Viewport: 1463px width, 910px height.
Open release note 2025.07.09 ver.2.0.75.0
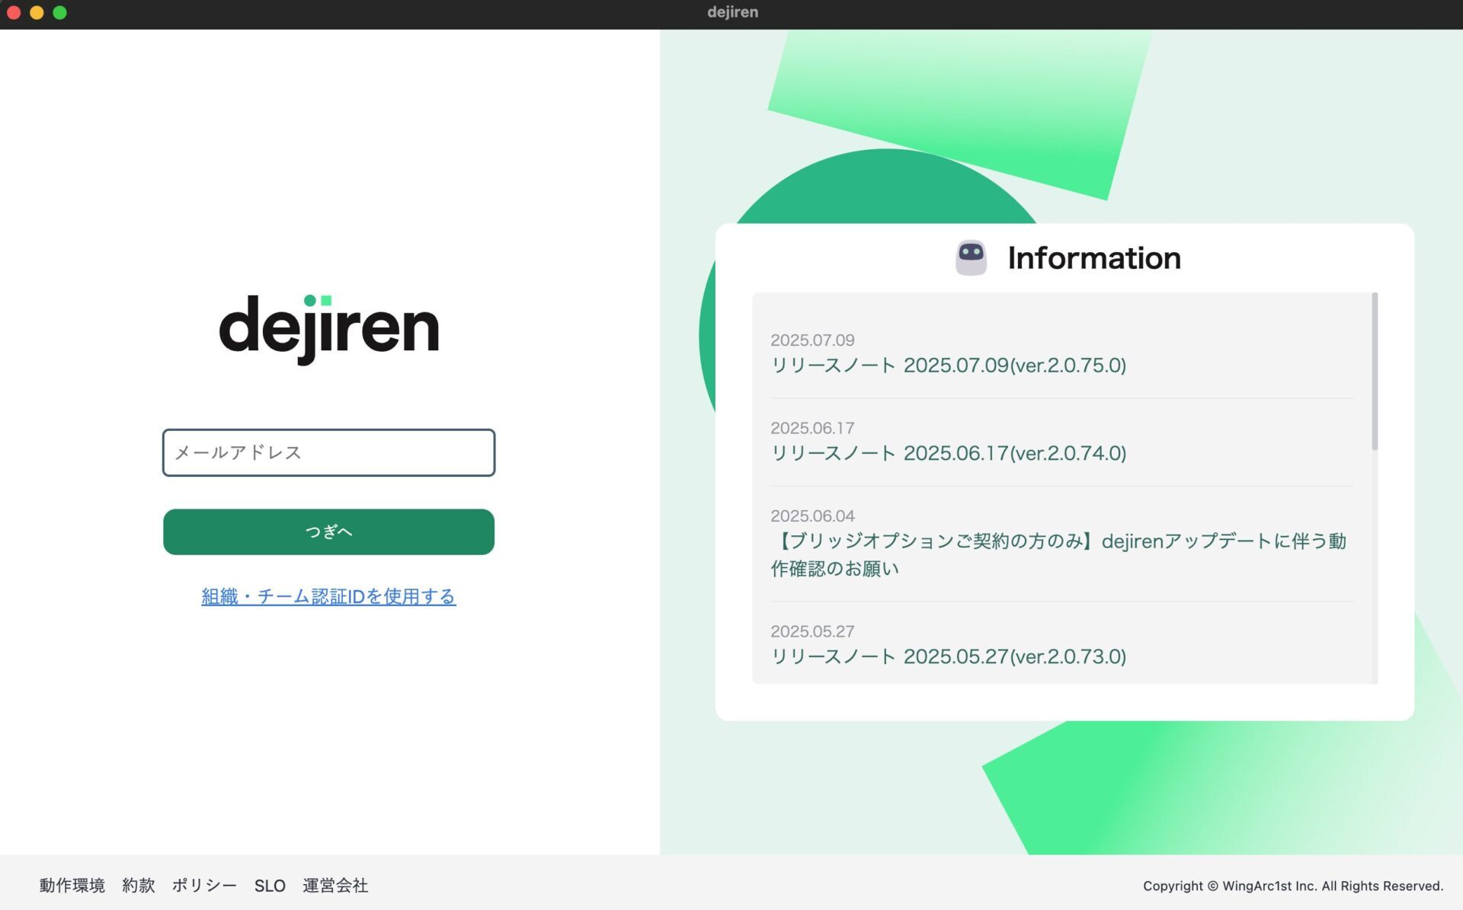[948, 366]
